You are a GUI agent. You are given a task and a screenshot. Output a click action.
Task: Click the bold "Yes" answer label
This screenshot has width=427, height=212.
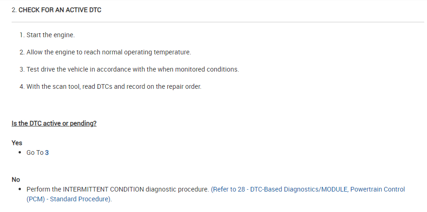point(17,143)
